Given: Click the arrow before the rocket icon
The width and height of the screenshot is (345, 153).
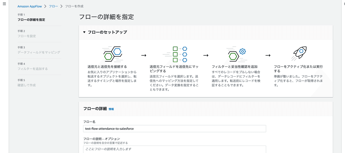Looking at the screenshot, I should point(268,55).
